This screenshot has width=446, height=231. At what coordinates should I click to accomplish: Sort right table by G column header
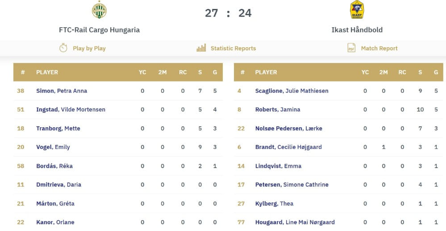coord(436,72)
